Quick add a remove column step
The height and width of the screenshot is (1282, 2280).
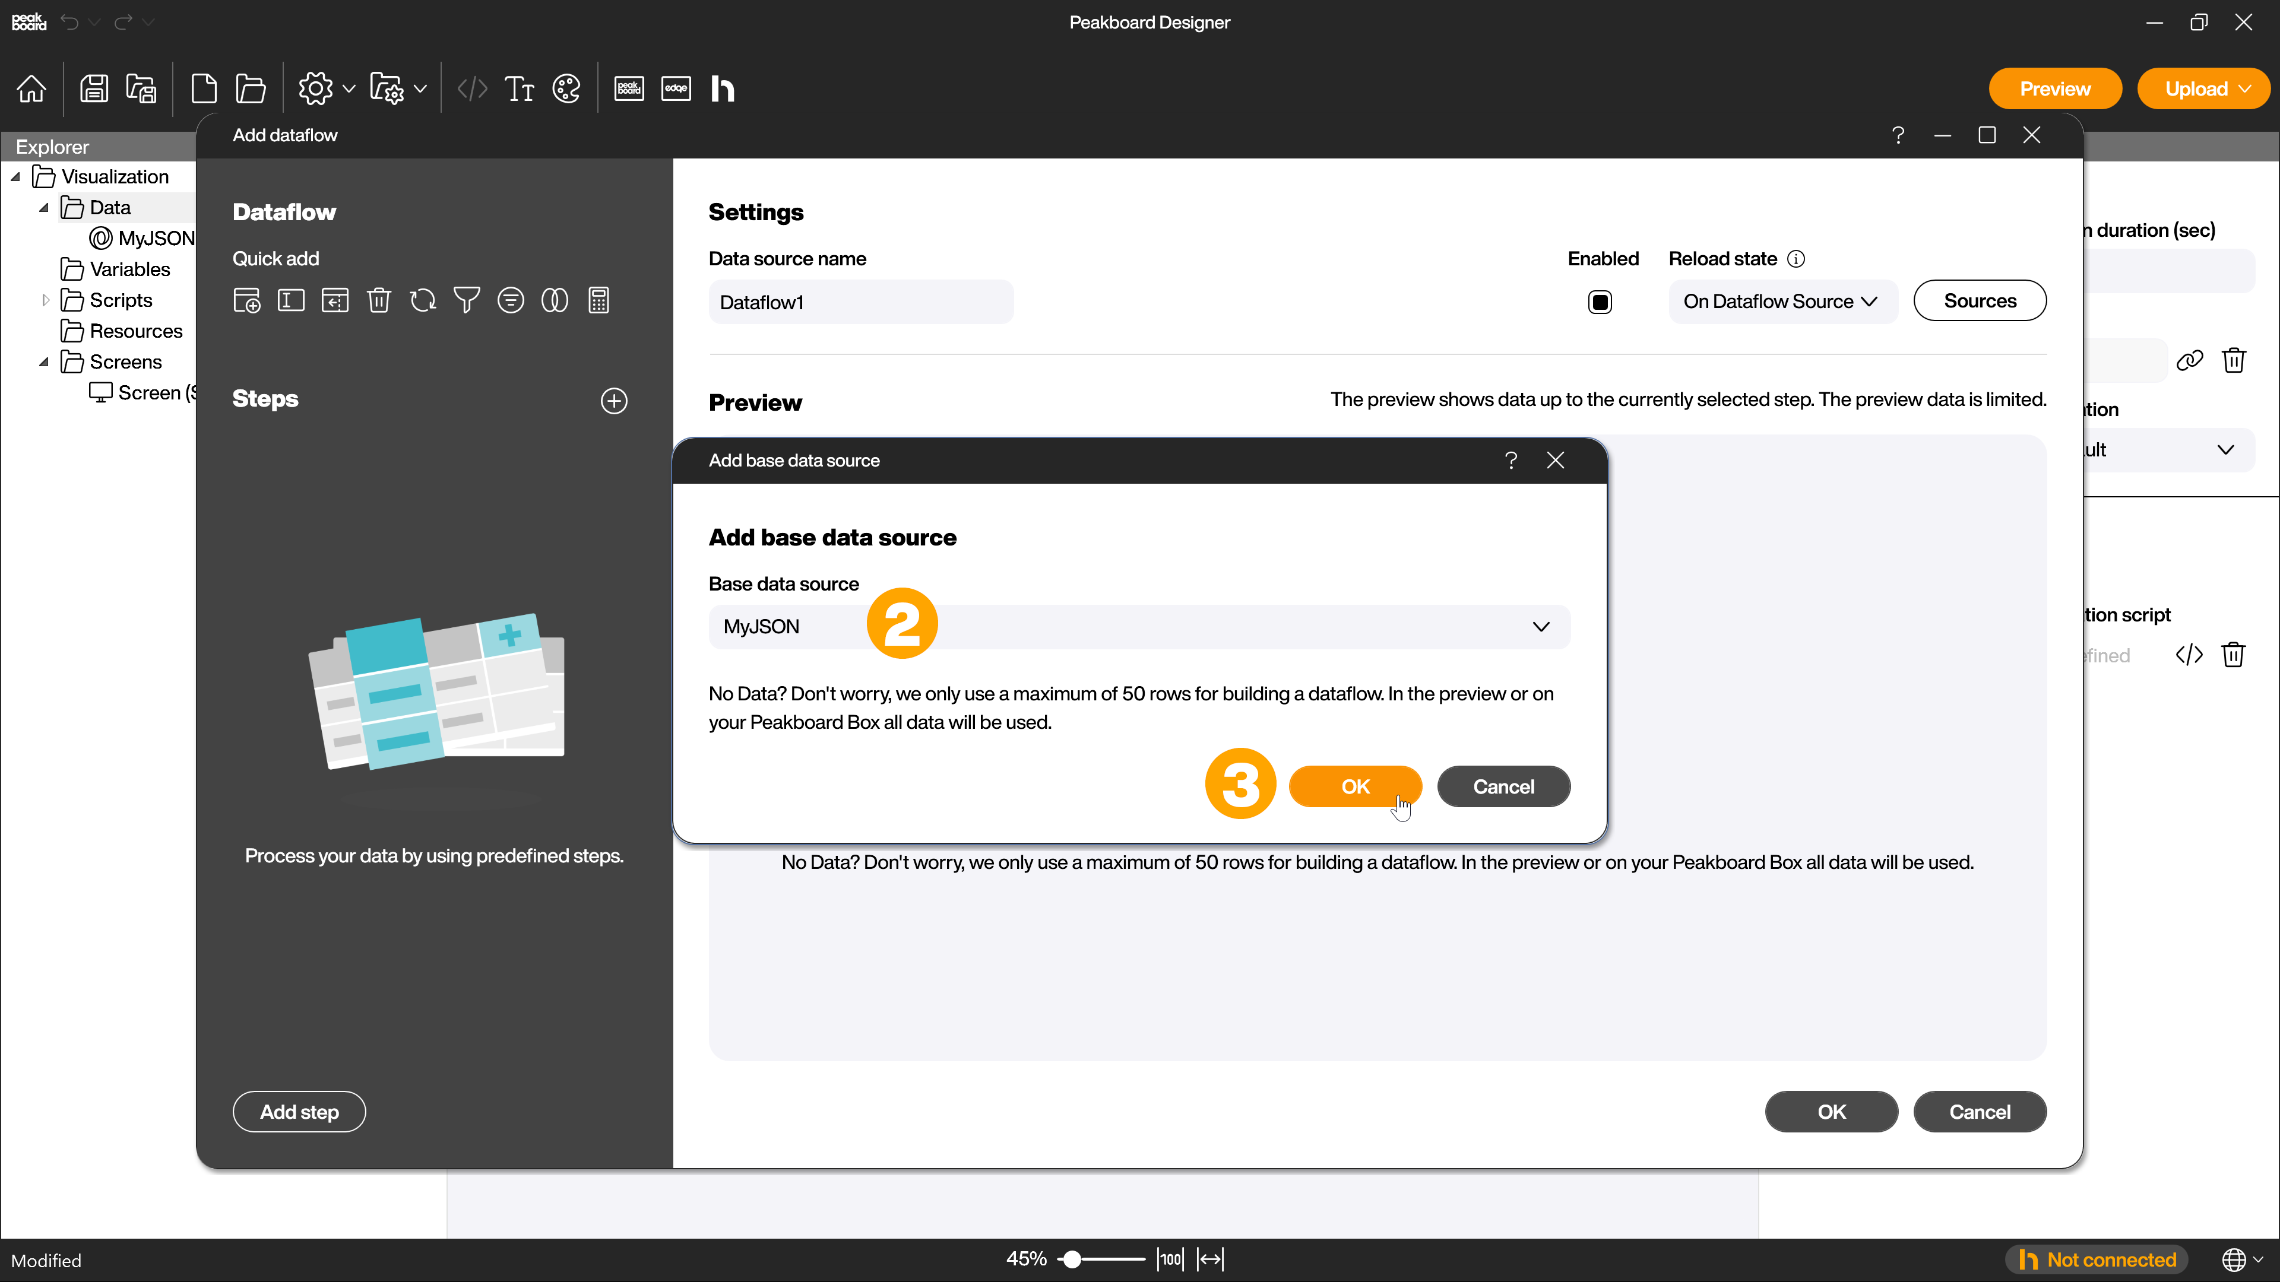(x=379, y=301)
